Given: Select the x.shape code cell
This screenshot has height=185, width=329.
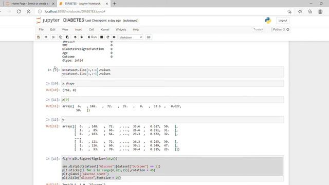Looking at the screenshot, I should tap(173, 83).
